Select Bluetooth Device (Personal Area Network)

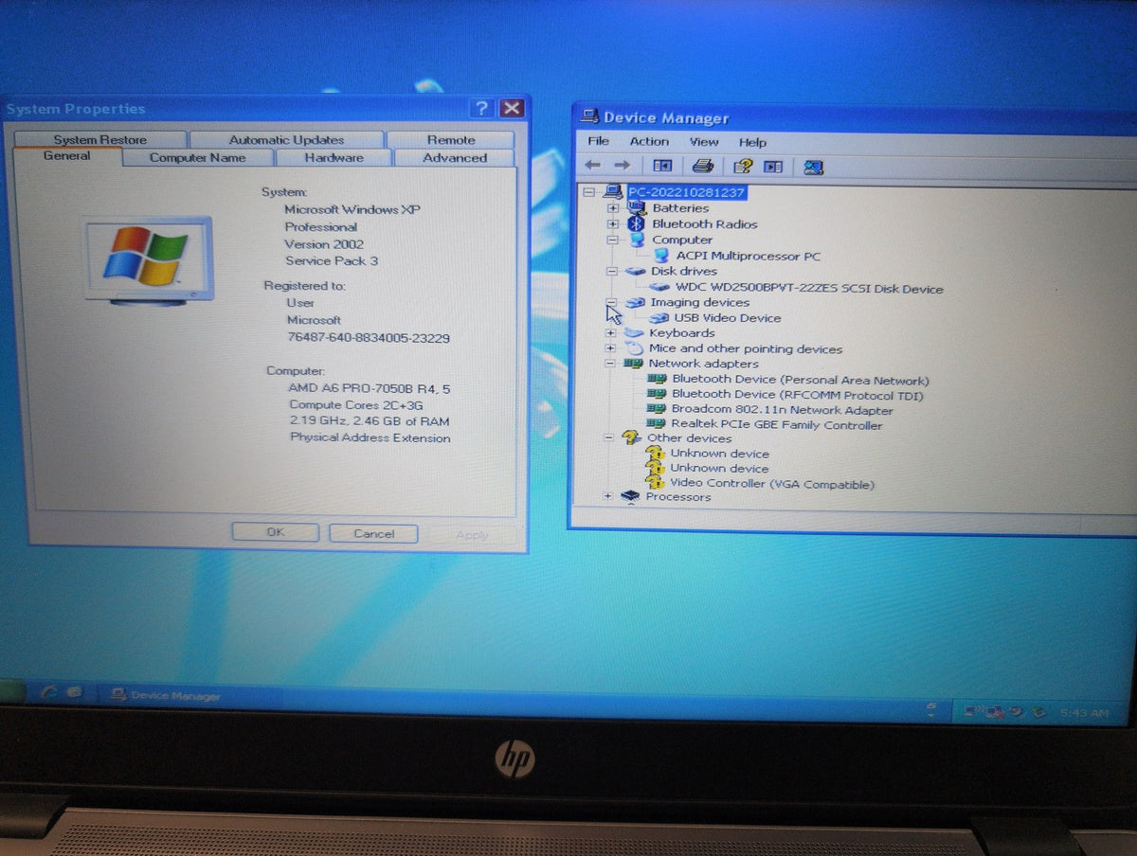pos(801,380)
